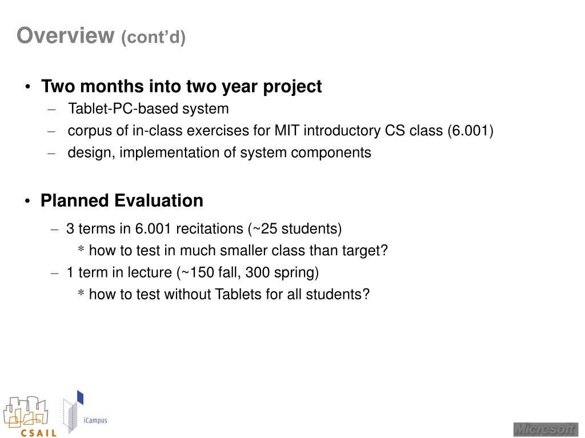Screen dimensions: 585x438
Task: Click the Microsoft logo
Action: 546,429
